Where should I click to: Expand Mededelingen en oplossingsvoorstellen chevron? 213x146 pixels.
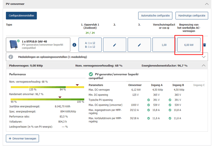pyautogui.click(x=204, y=57)
